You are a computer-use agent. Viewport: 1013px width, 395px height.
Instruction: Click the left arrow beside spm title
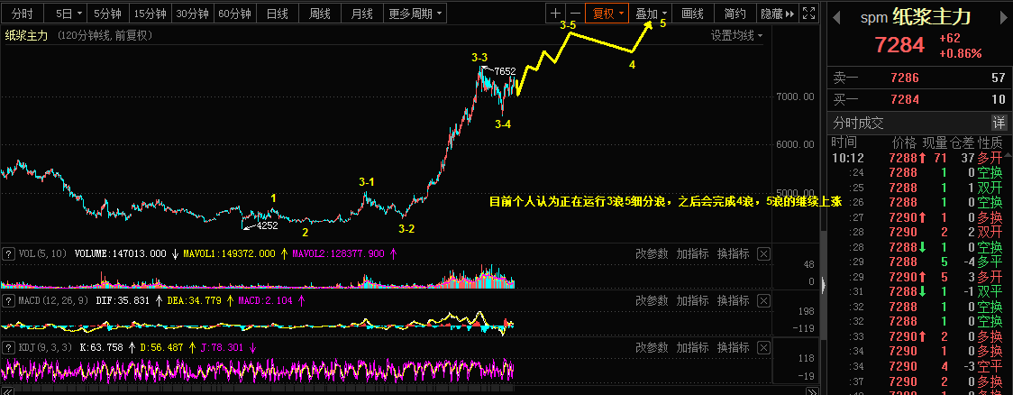[836, 18]
